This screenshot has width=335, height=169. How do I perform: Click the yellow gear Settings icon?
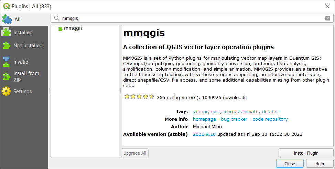point(6,91)
